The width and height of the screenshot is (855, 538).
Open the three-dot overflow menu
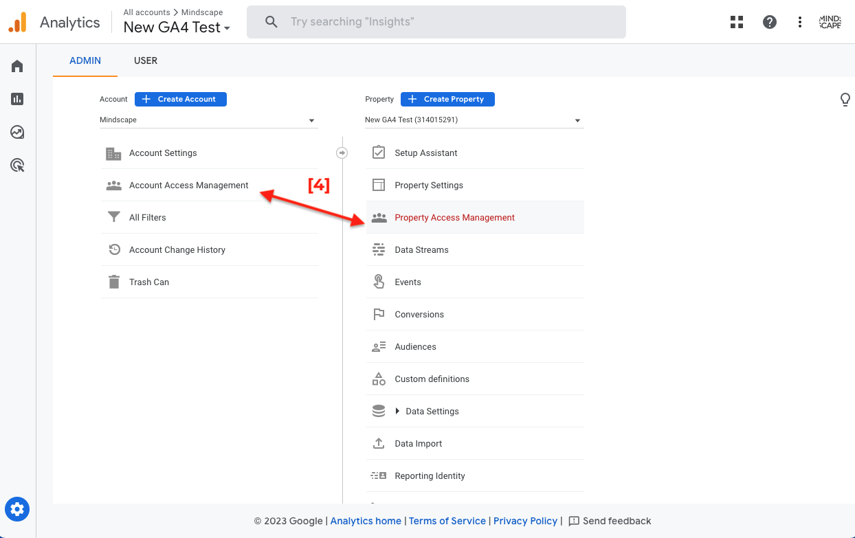click(x=799, y=21)
